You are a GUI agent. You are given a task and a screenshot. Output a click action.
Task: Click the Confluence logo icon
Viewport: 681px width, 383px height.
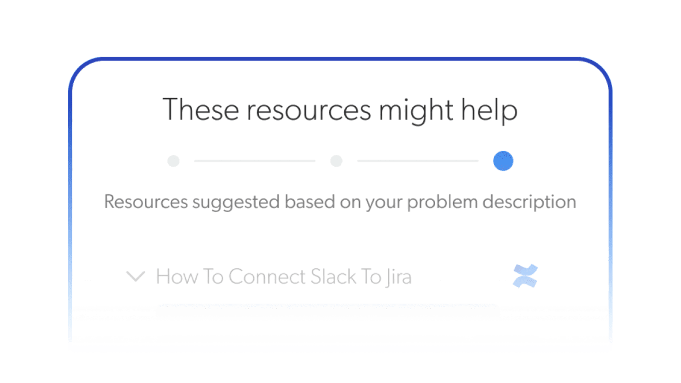click(x=525, y=276)
